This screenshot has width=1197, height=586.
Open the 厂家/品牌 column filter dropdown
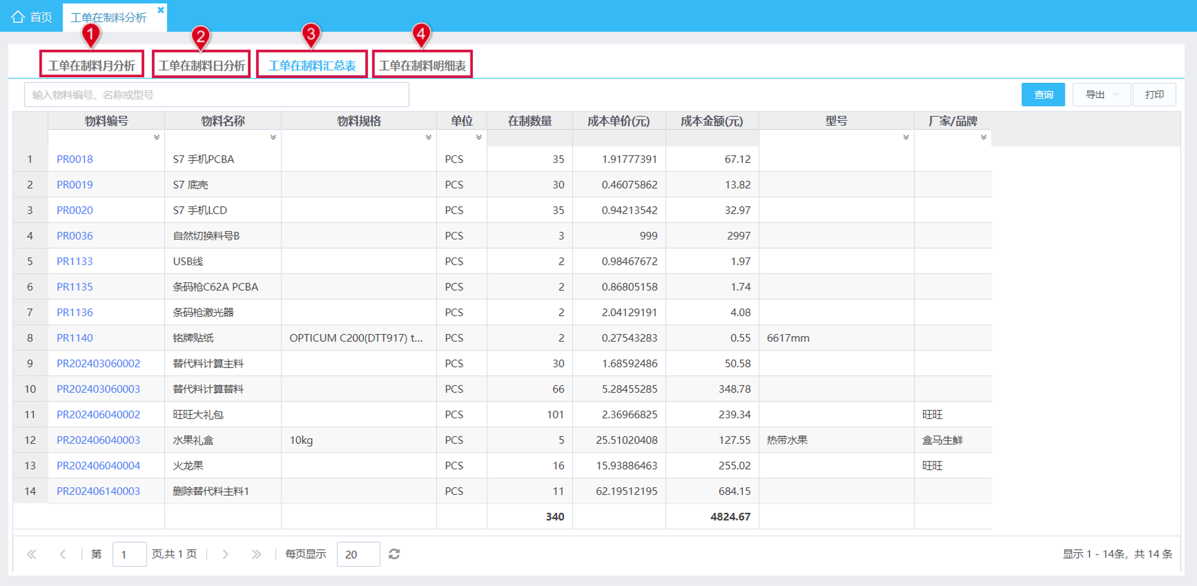984,137
